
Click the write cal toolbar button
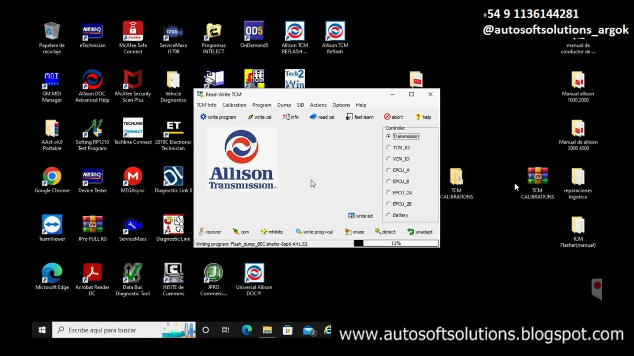tap(260, 117)
